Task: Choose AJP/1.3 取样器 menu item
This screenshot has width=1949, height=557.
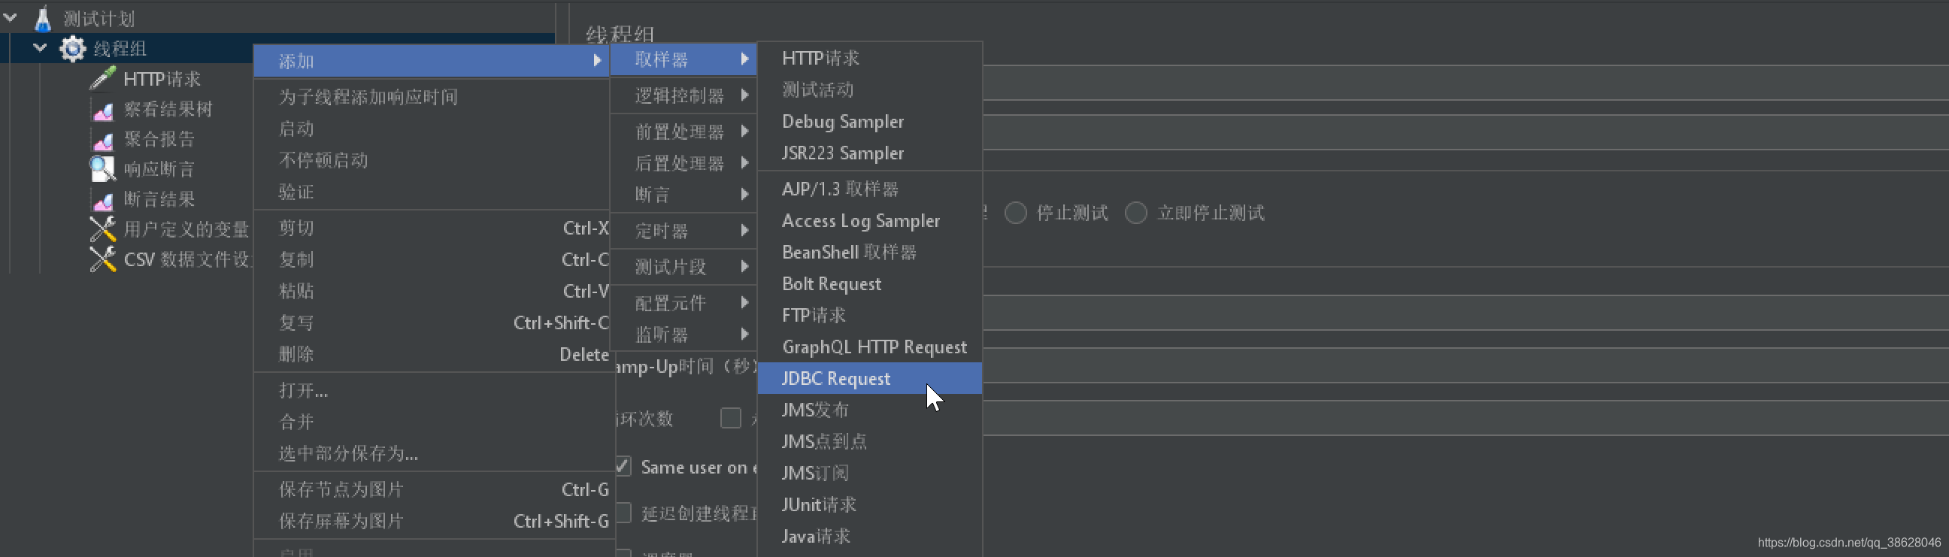Action: [869, 189]
